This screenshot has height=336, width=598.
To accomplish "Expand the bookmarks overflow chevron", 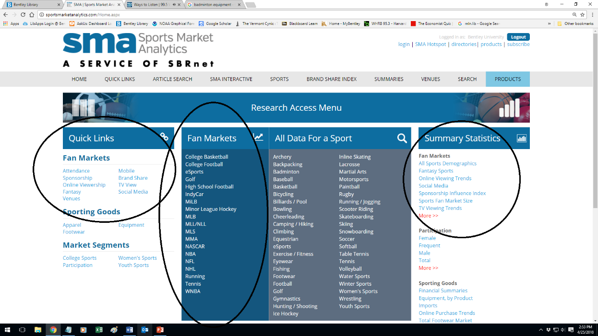I will click(x=550, y=23).
